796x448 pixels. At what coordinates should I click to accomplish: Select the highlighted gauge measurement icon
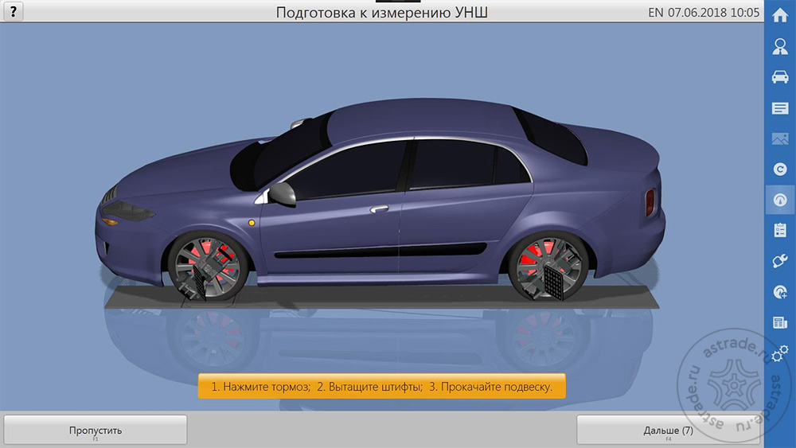[x=780, y=200]
